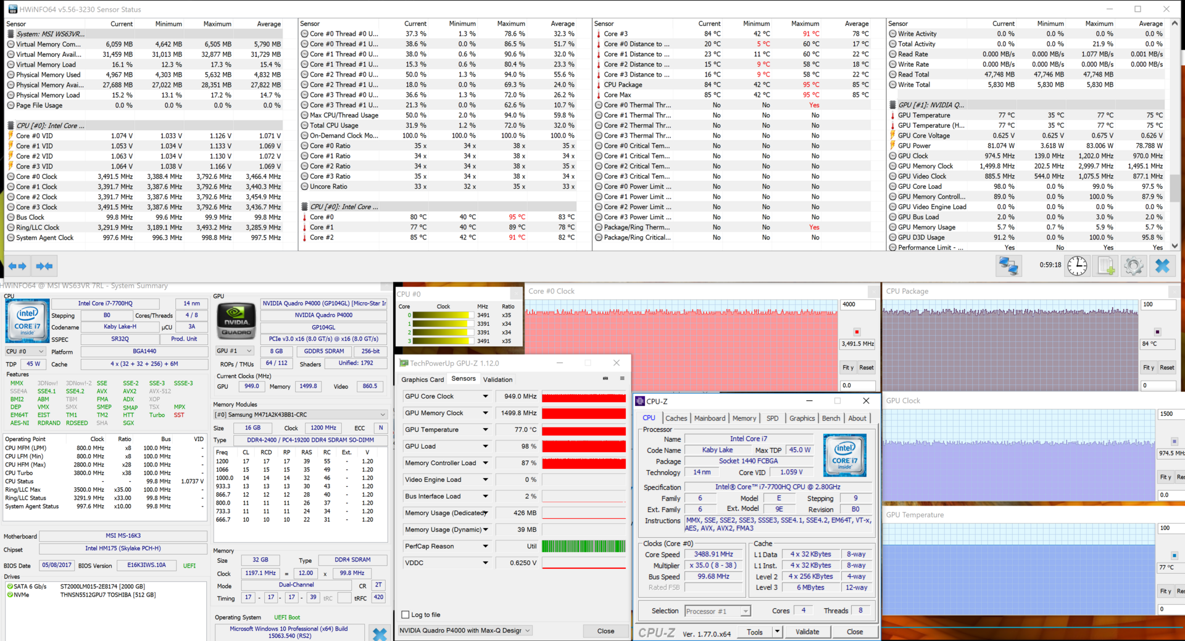Open the GPU Load sensor dropdown in GPU-Z
The height and width of the screenshot is (641, 1185).
[485, 446]
